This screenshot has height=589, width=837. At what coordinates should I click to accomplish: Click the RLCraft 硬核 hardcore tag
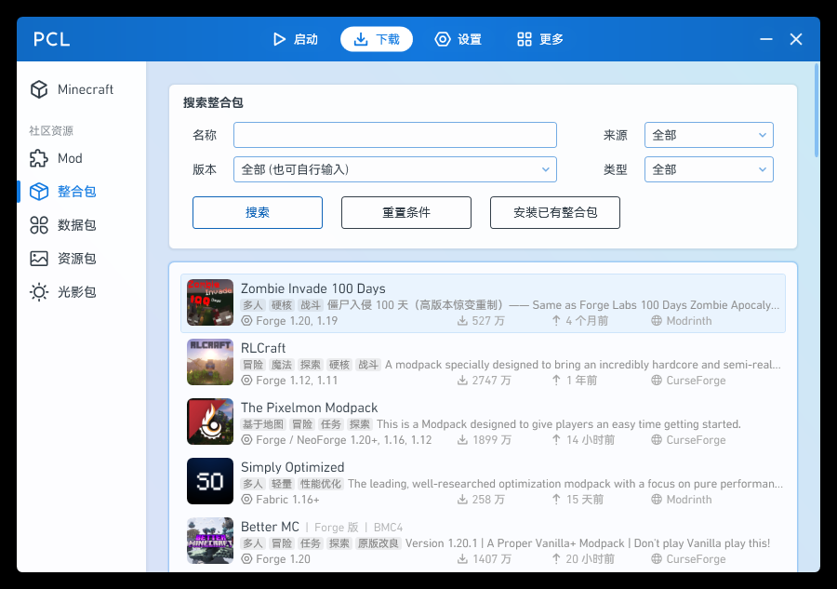tap(339, 365)
